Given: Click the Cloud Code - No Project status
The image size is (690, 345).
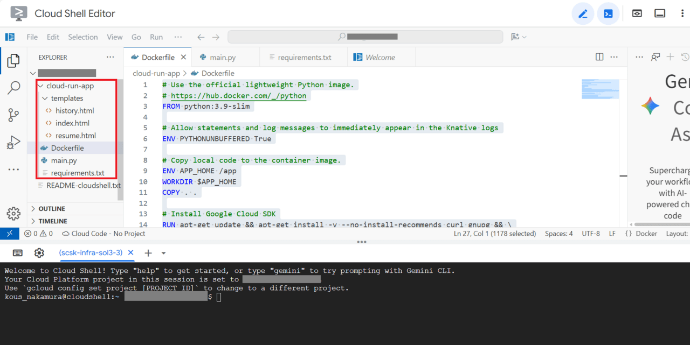Looking at the screenshot, I should pos(103,234).
